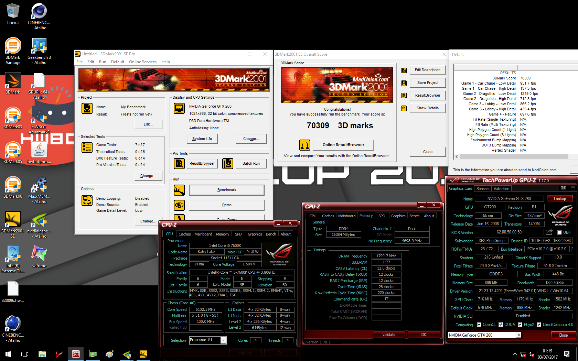Click the 3DMark2001 banner image in score window

click(337, 85)
